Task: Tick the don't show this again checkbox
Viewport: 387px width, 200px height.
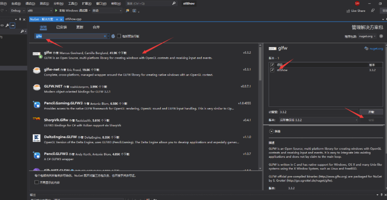Action: [x=36, y=182]
